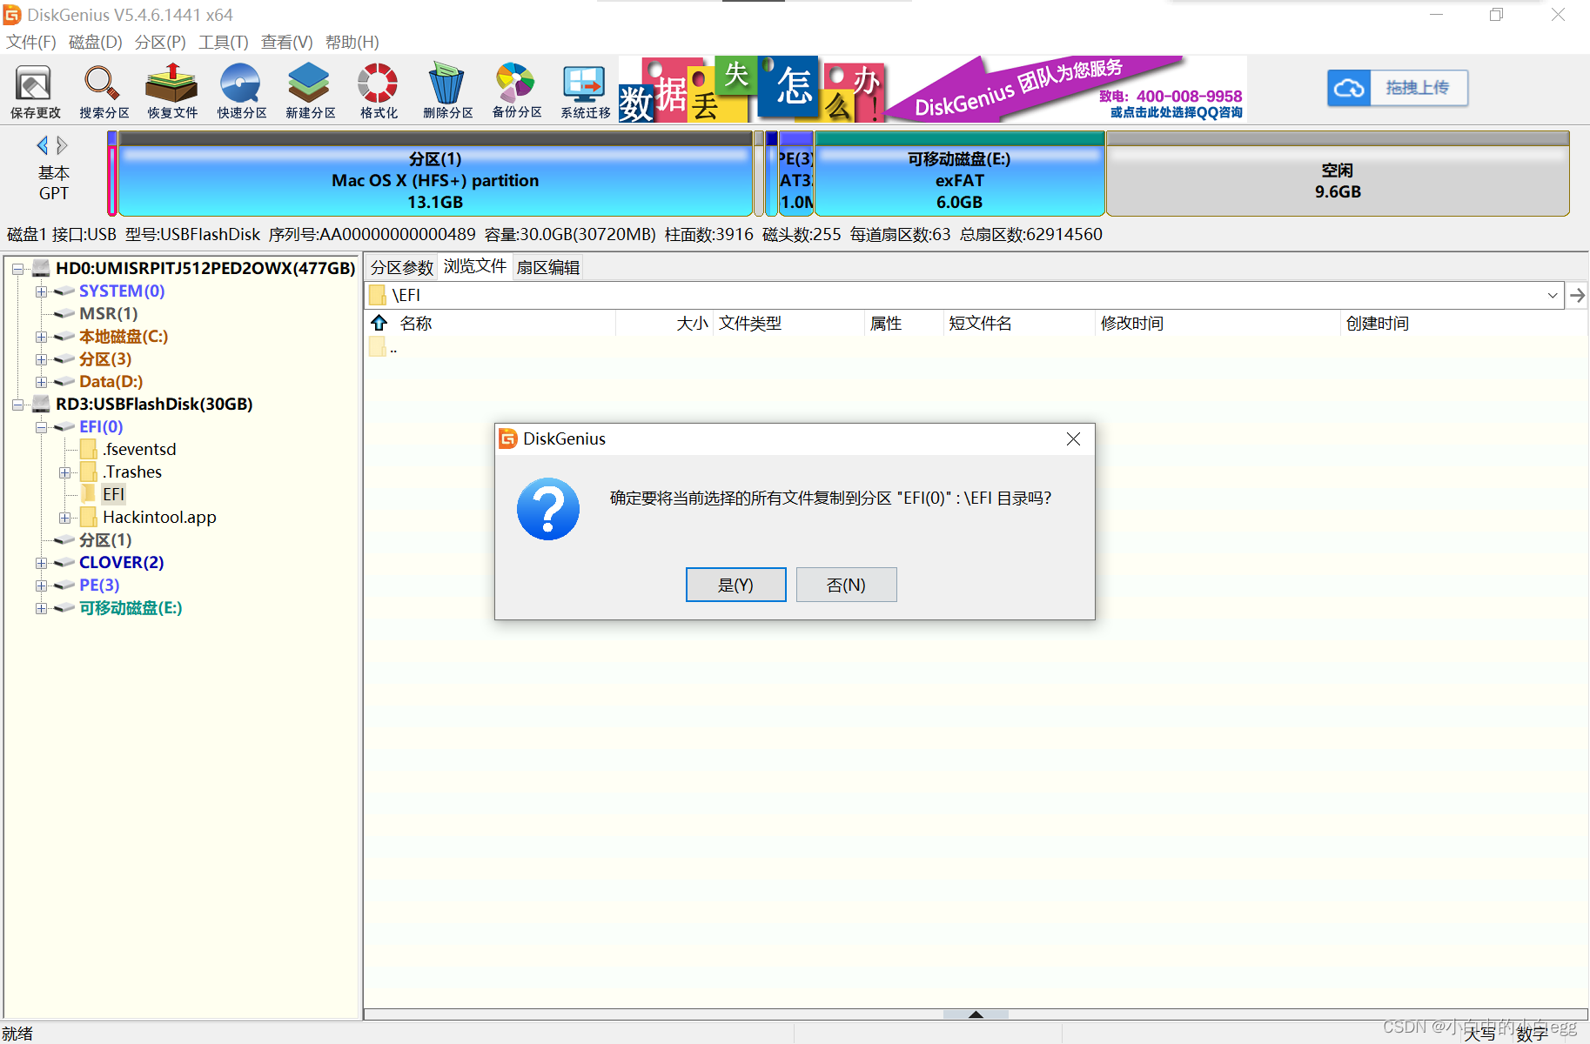The width and height of the screenshot is (1590, 1044).
Task: Expand the .Trashes folder node
Action: pyautogui.click(x=64, y=472)
